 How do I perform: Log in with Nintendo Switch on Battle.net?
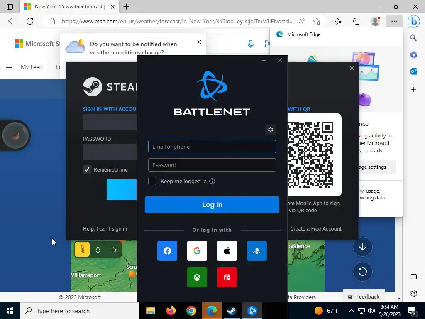coord(227,277)
